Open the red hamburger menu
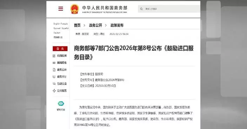Screen dimensions: 247x129 point(61,9)
